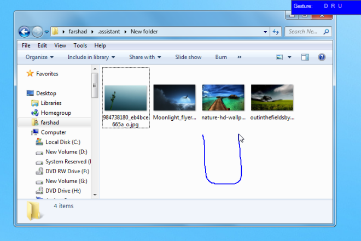Click the Back navigation arrow button

25,32
